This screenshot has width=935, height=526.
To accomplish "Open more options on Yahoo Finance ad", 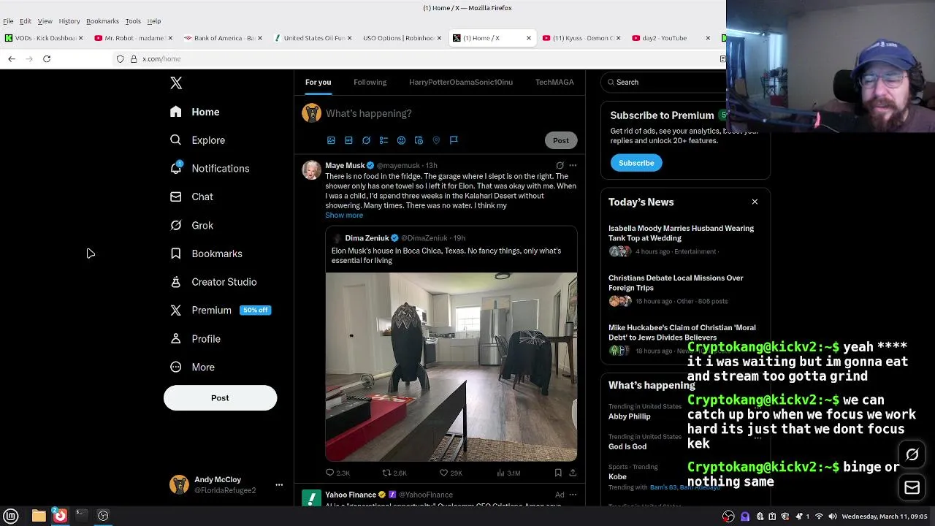I will [573, 495].
